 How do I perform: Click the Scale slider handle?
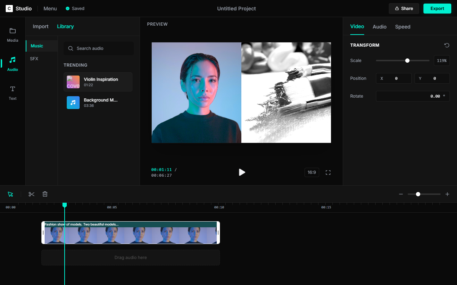(x=407, y=61)
